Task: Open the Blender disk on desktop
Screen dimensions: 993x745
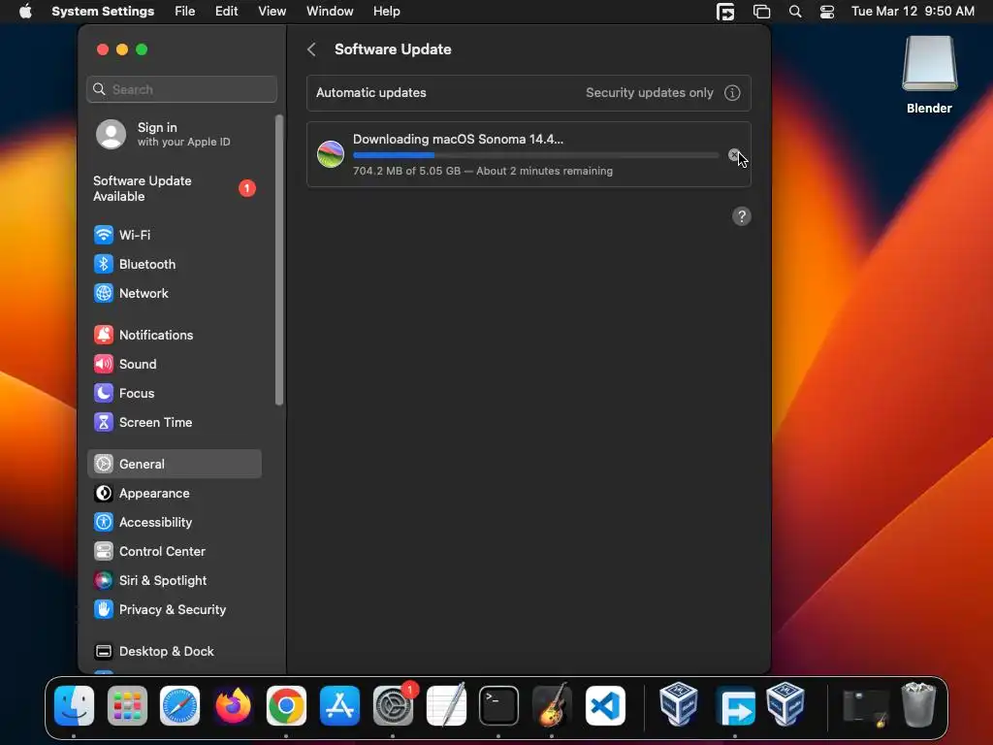Action: pos(929,75)
